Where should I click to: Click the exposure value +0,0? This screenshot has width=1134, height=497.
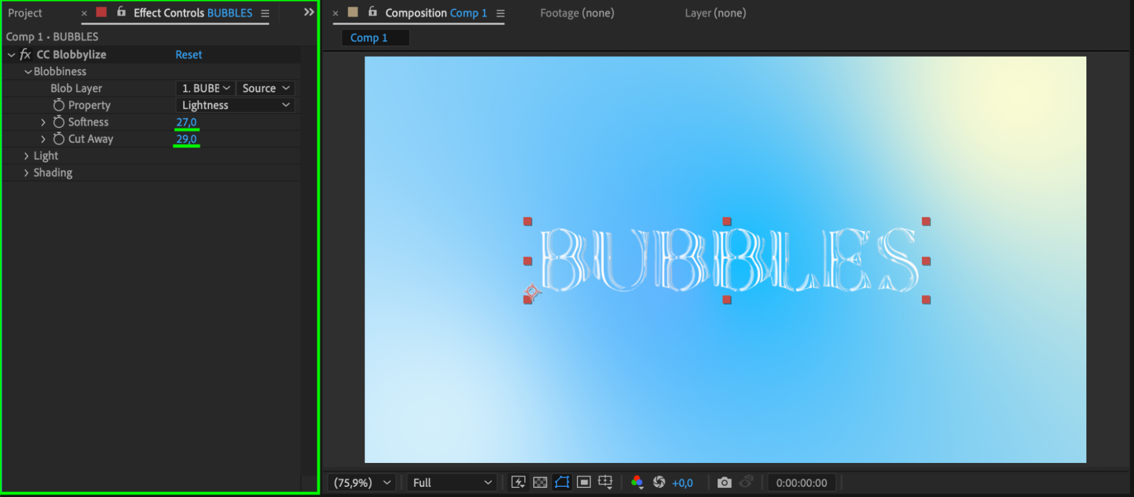point(682,483)
